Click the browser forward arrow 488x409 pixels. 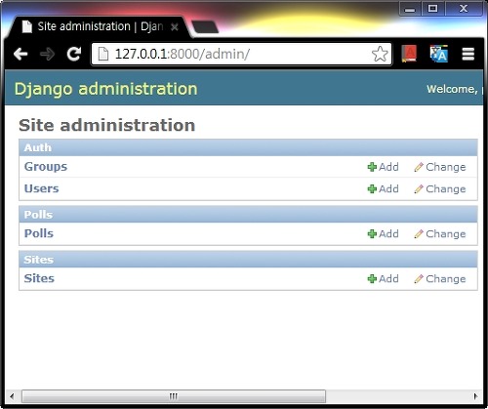pos(48,54)
